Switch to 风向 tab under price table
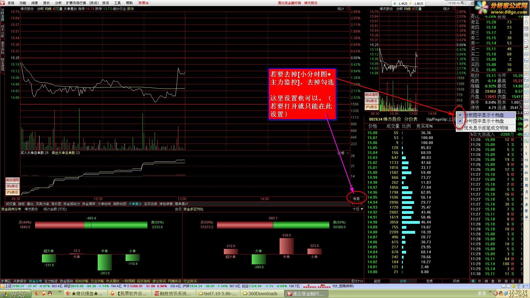This screenshot has width=530, height=298. pos(456,281)
